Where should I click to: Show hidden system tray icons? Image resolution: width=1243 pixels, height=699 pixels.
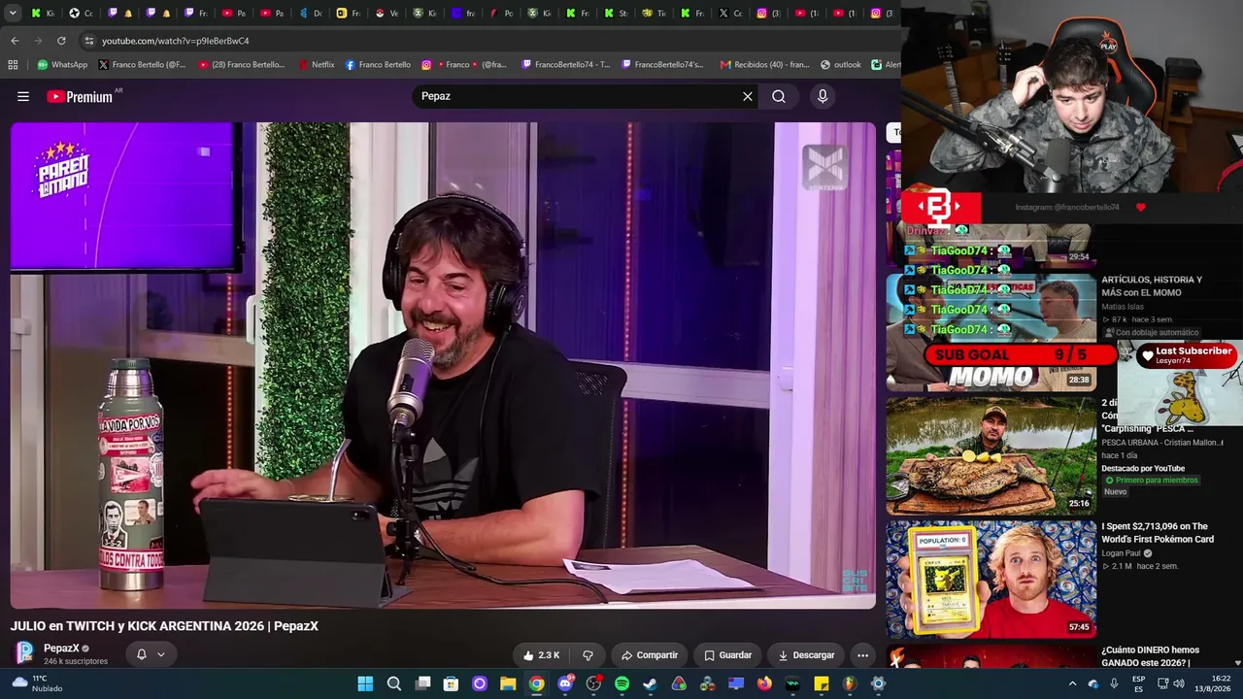(1072, 683)
